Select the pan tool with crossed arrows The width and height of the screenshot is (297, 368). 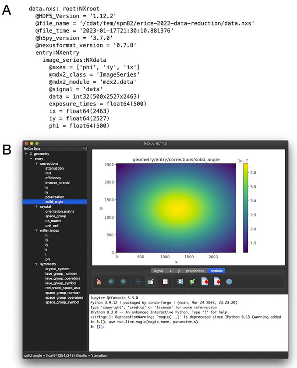(138, 282)
